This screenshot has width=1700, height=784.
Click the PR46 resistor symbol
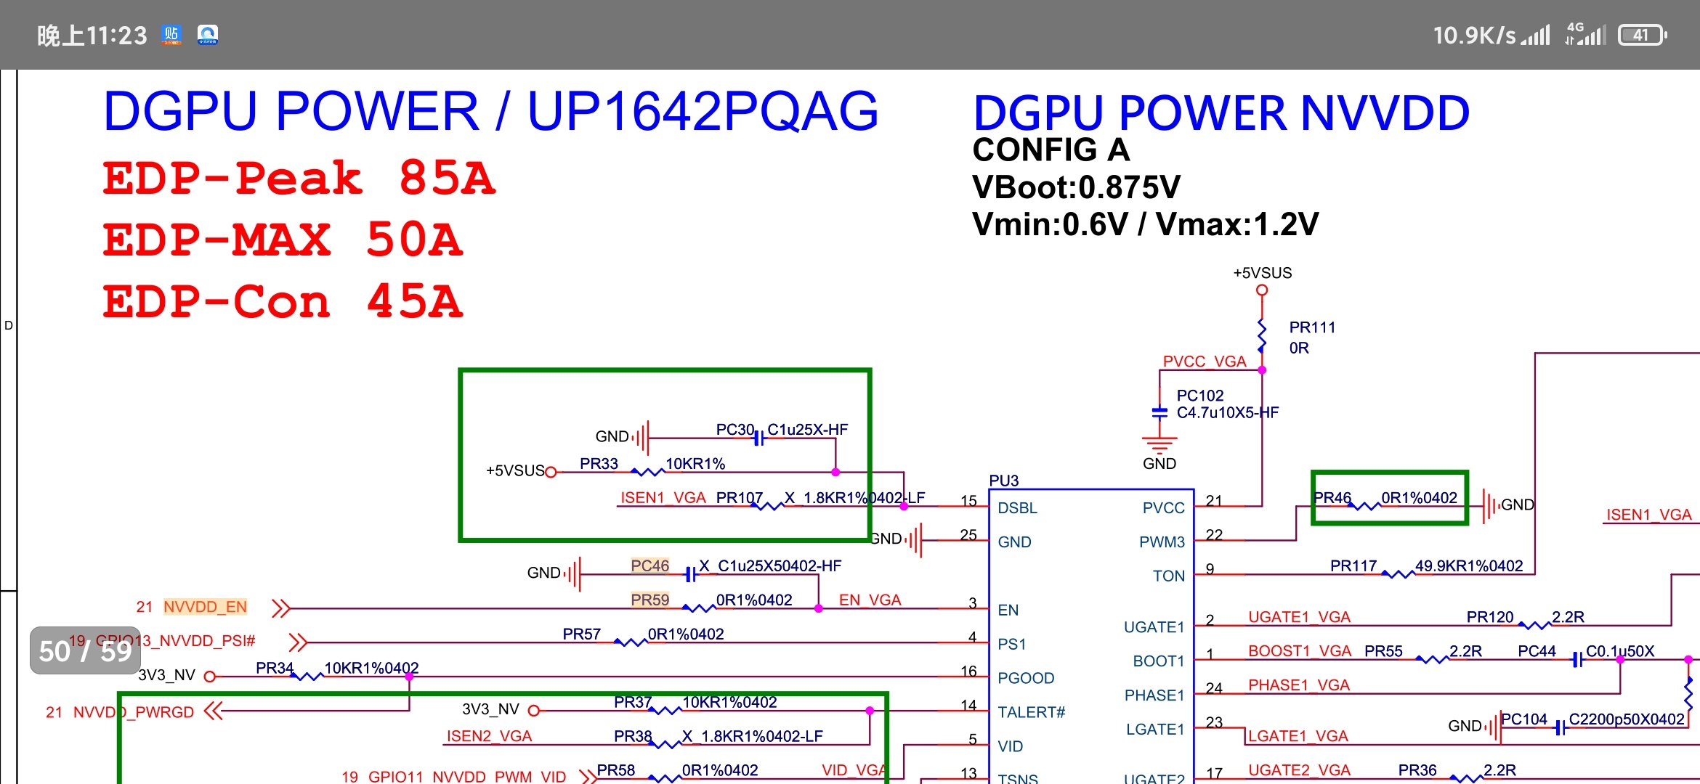coord(1365,506)
